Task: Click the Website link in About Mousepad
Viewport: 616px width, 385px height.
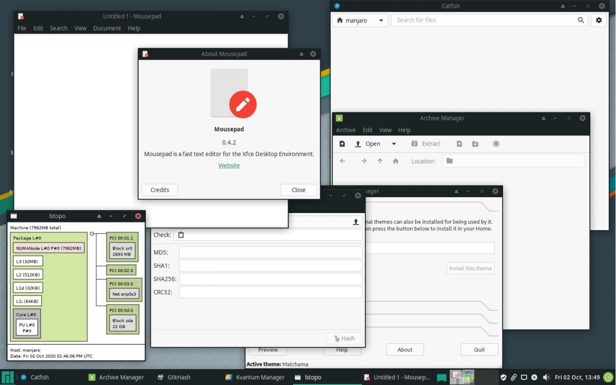Action: (x=229, y=165)
